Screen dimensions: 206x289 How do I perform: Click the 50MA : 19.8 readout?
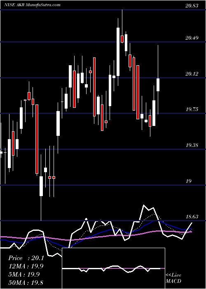click(x=26, y=282)
